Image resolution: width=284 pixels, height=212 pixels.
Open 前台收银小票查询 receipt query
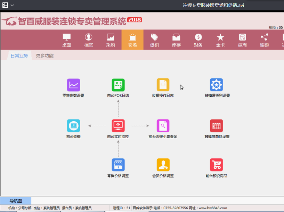[163, 126]
